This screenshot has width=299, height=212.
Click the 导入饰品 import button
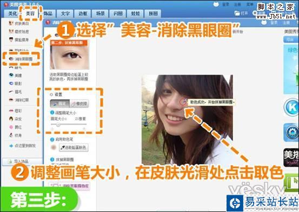pyautogui.click(x=22, y=162)
